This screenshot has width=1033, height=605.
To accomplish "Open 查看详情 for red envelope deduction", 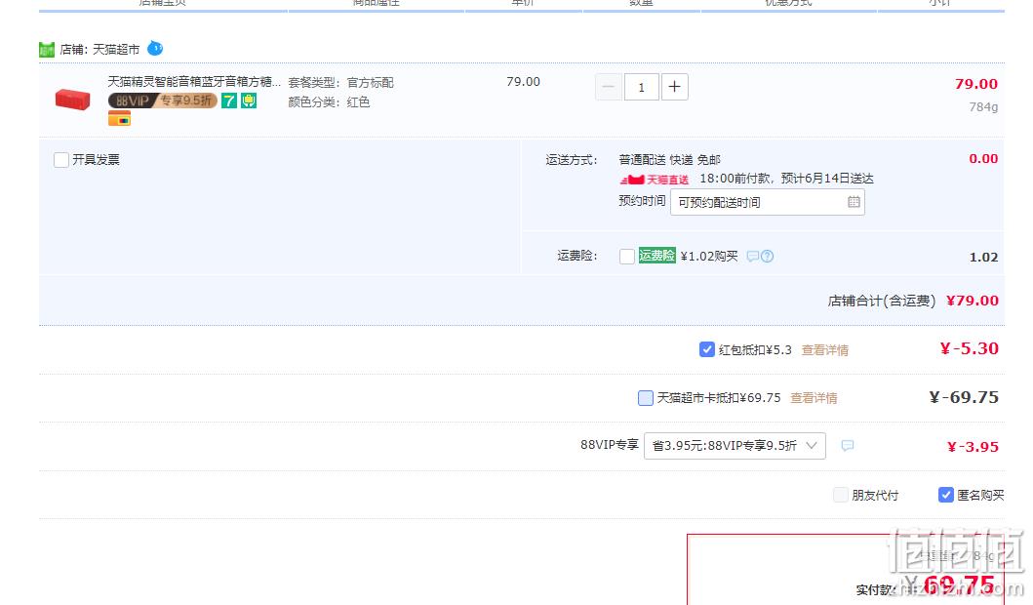I will (825, 350).
